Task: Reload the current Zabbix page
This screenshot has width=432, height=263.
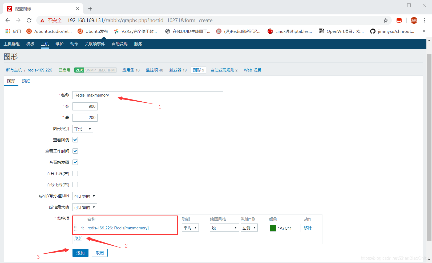Action: coord(29,20)
